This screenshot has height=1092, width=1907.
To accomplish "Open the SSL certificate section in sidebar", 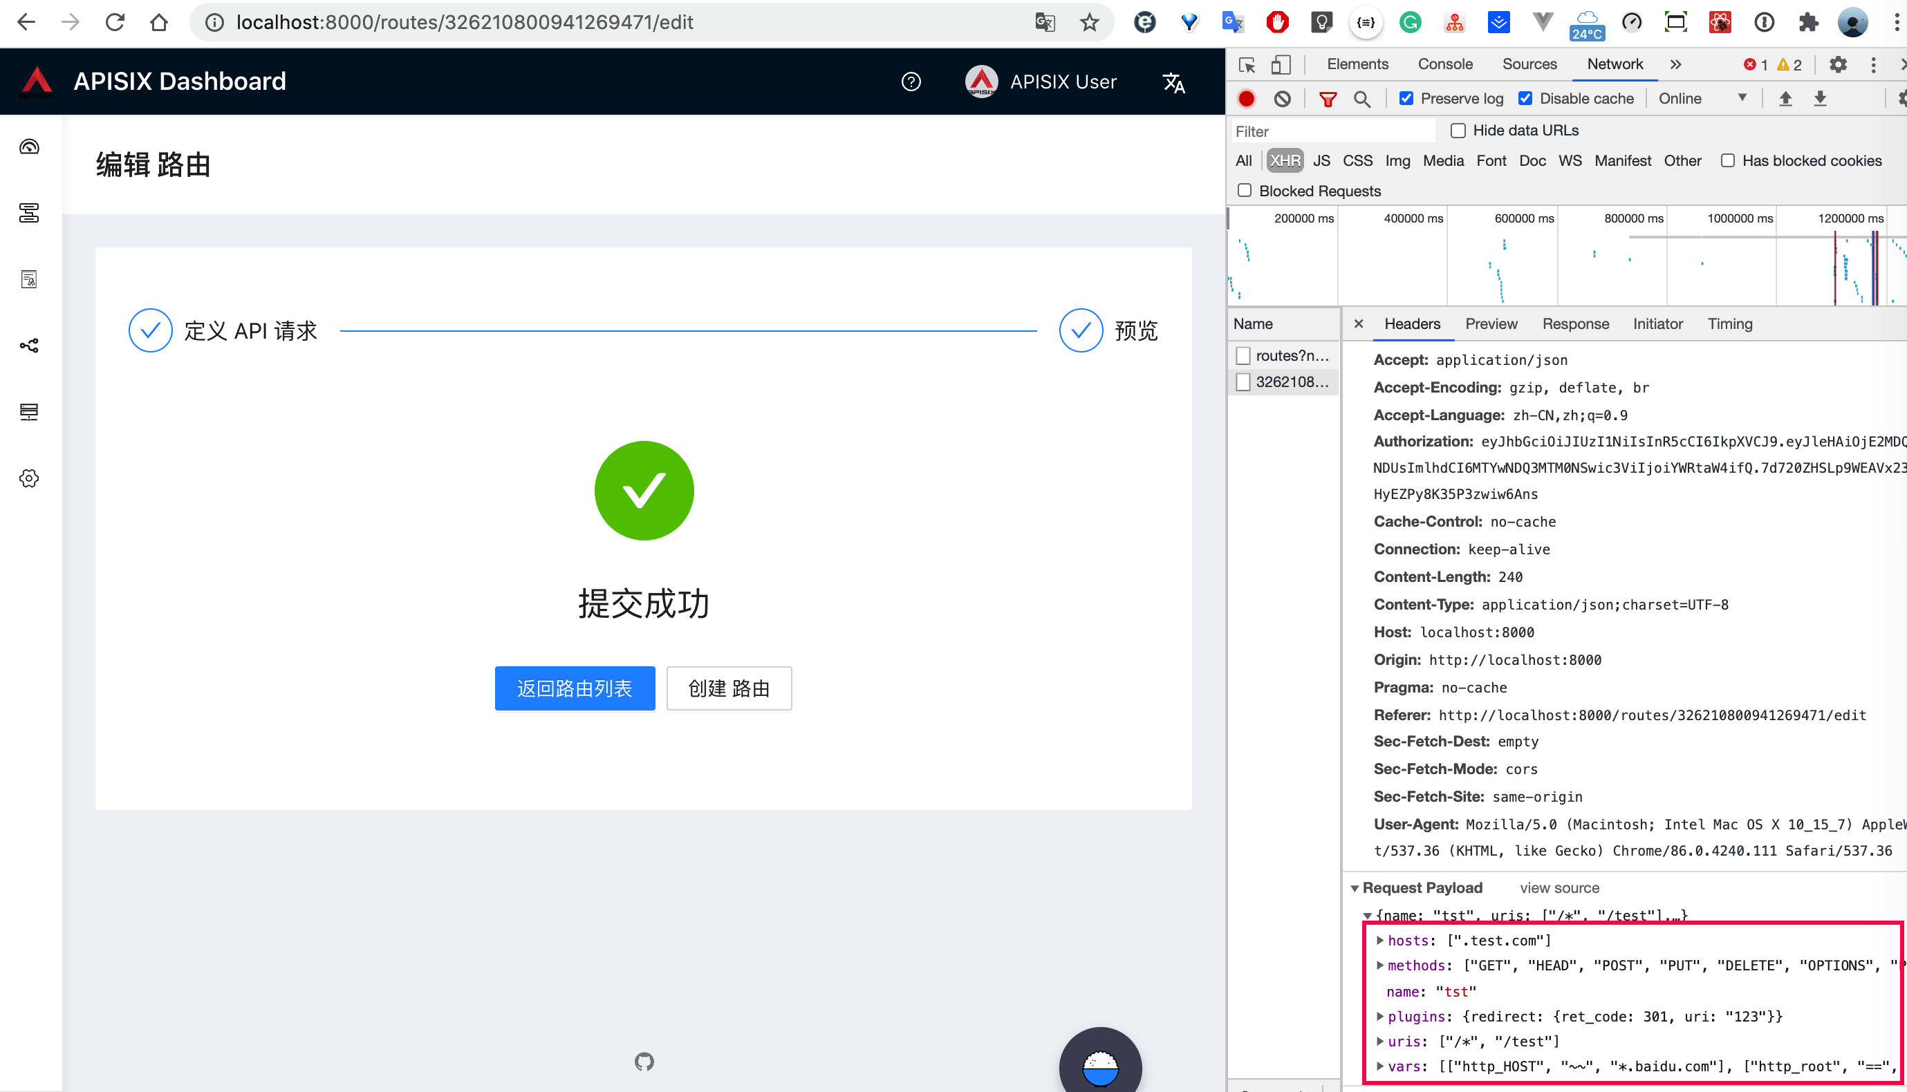I will pos(28,280).
